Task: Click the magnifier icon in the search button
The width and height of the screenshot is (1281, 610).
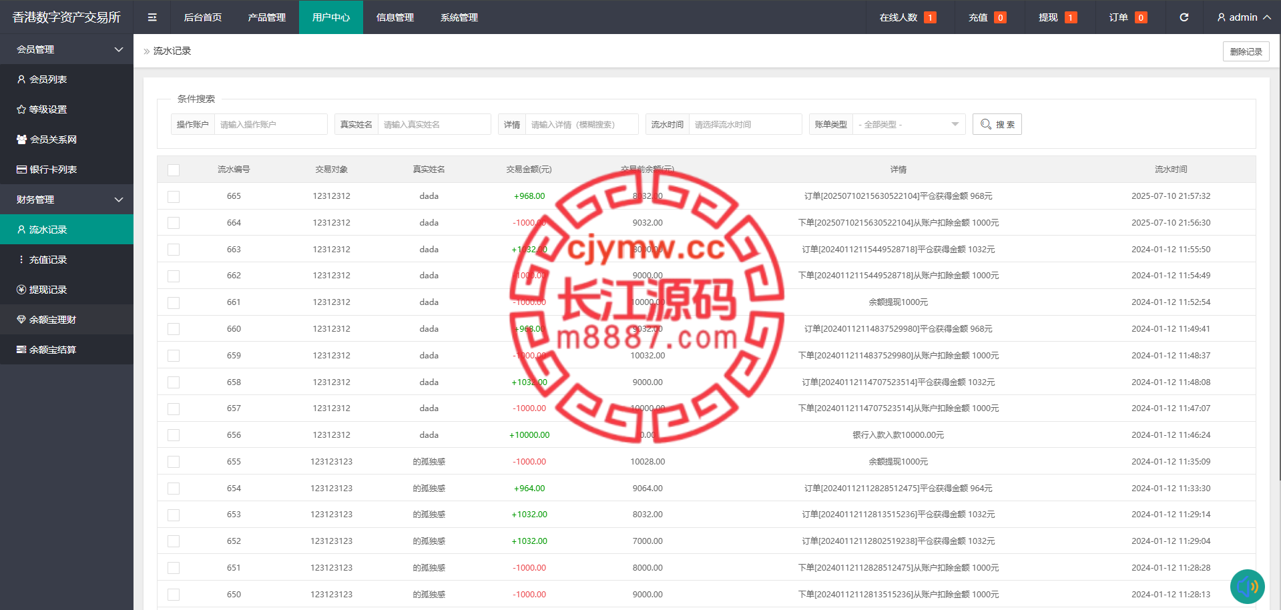Action: (986, 124)
